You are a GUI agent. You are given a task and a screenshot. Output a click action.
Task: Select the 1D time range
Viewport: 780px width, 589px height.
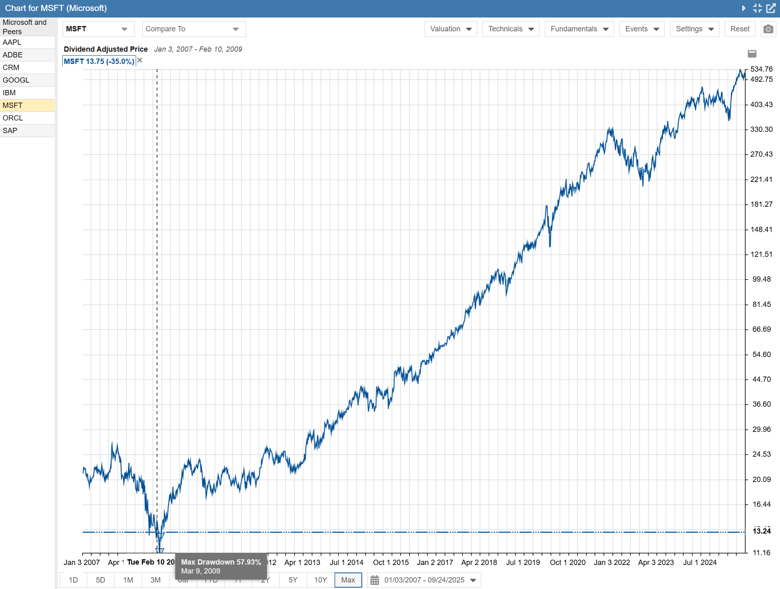coord(73,580)
